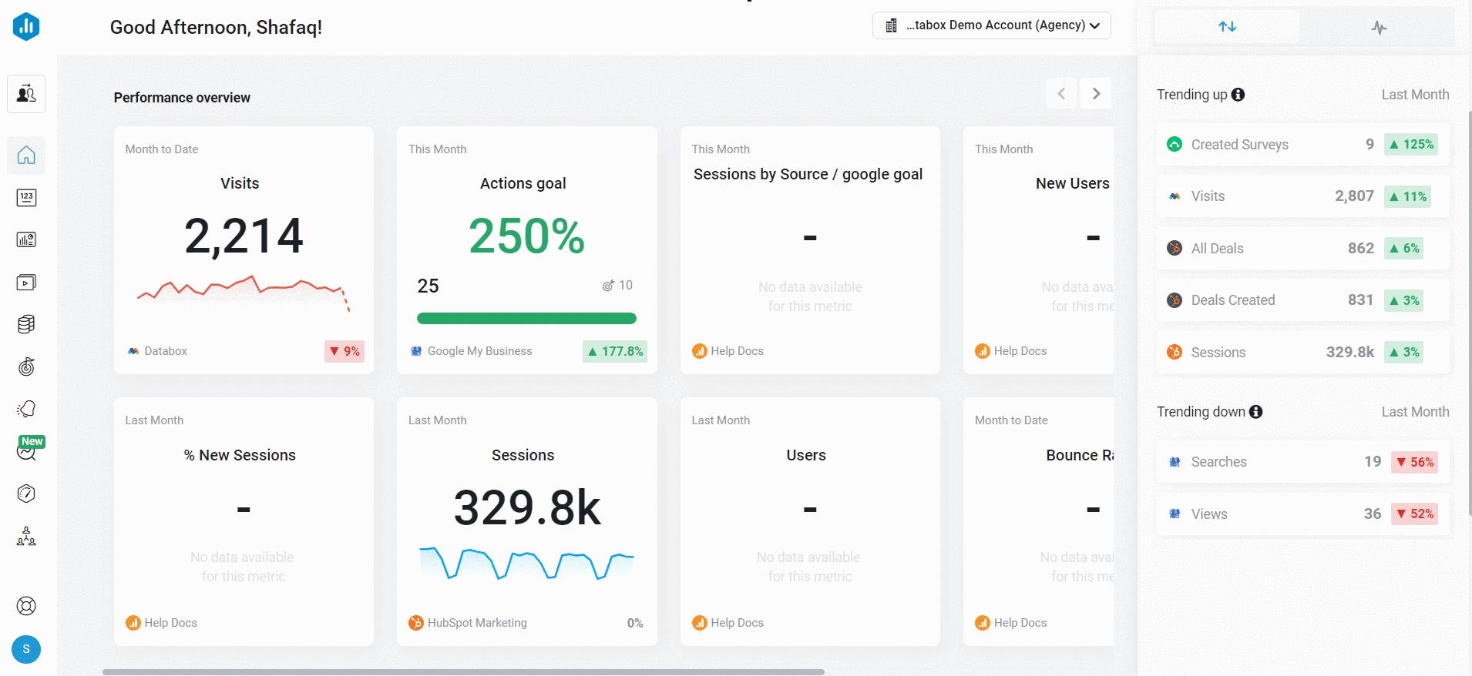The width and height of the screenshot is (1472, 676).
Task: Open Help via the lifebuoy icon
Action: [x=26, y=606]
